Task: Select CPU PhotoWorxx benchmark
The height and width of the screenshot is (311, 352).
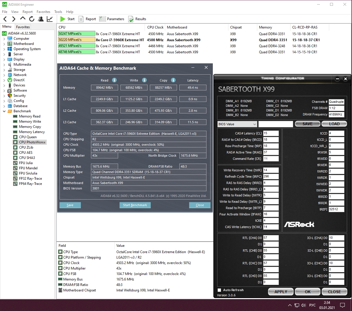Action: pos(32,142)
